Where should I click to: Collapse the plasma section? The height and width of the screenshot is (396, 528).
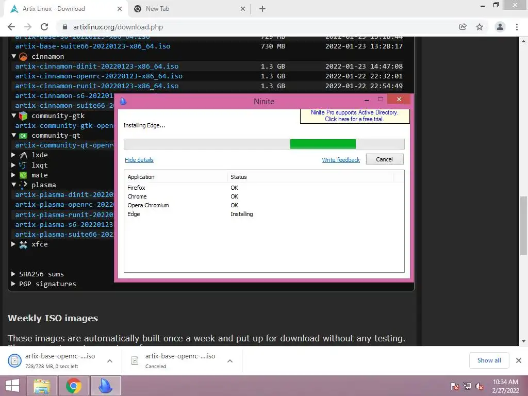14,185
